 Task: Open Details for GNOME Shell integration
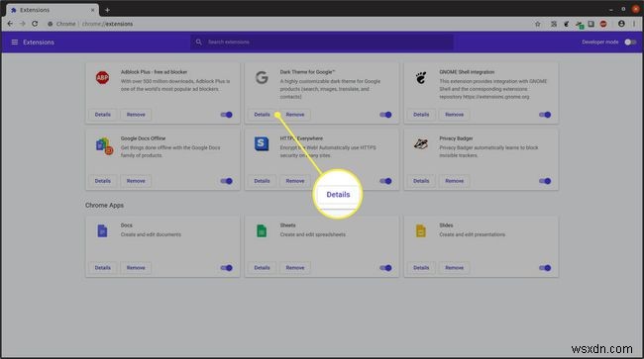[421, 115]
